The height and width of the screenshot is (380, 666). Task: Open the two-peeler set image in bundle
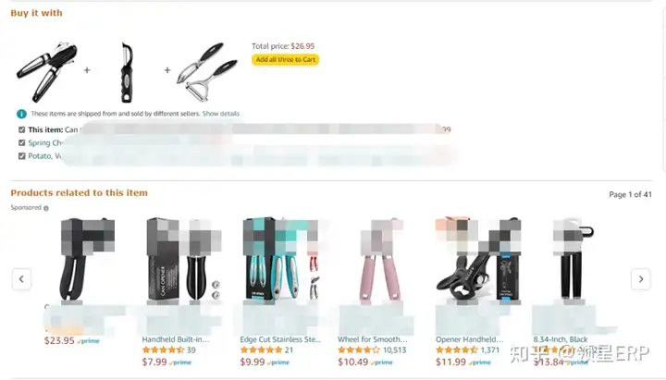207,71
